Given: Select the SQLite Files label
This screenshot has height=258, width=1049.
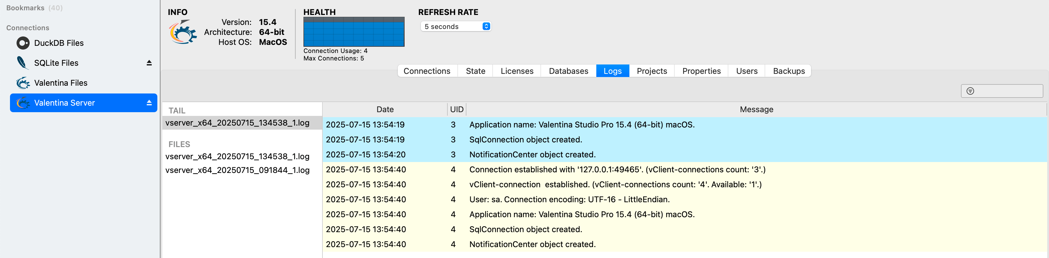Looking at the screenshot, I should [56, 63].
